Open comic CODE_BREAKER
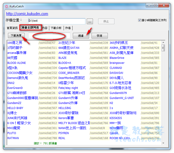The height and width of the screenshot is (153, 174). (69, 73)
